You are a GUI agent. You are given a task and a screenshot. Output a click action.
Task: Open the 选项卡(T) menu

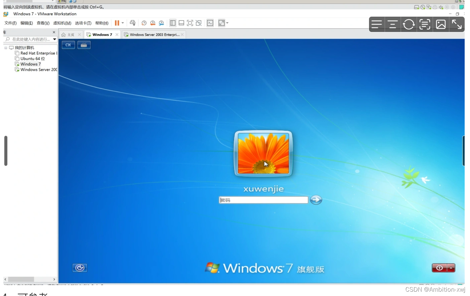pyautogui.click(x=83, y=23)
